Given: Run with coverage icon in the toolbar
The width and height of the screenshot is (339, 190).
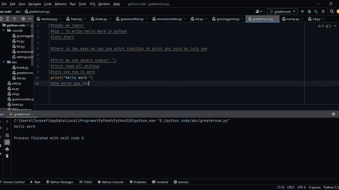Looking at the screenshot, I should pos(316,12).
